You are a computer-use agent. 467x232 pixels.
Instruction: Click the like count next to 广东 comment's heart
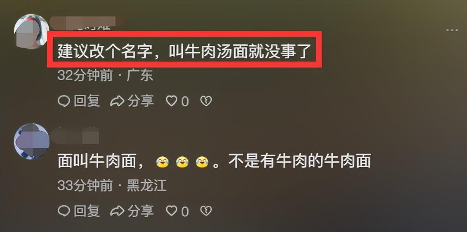coord(185,102)
